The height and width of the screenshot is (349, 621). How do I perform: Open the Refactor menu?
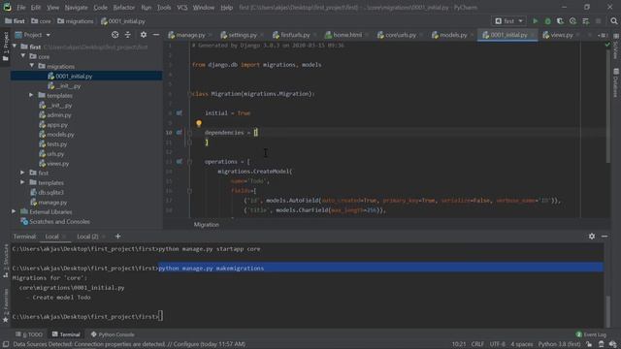(123, 8)
